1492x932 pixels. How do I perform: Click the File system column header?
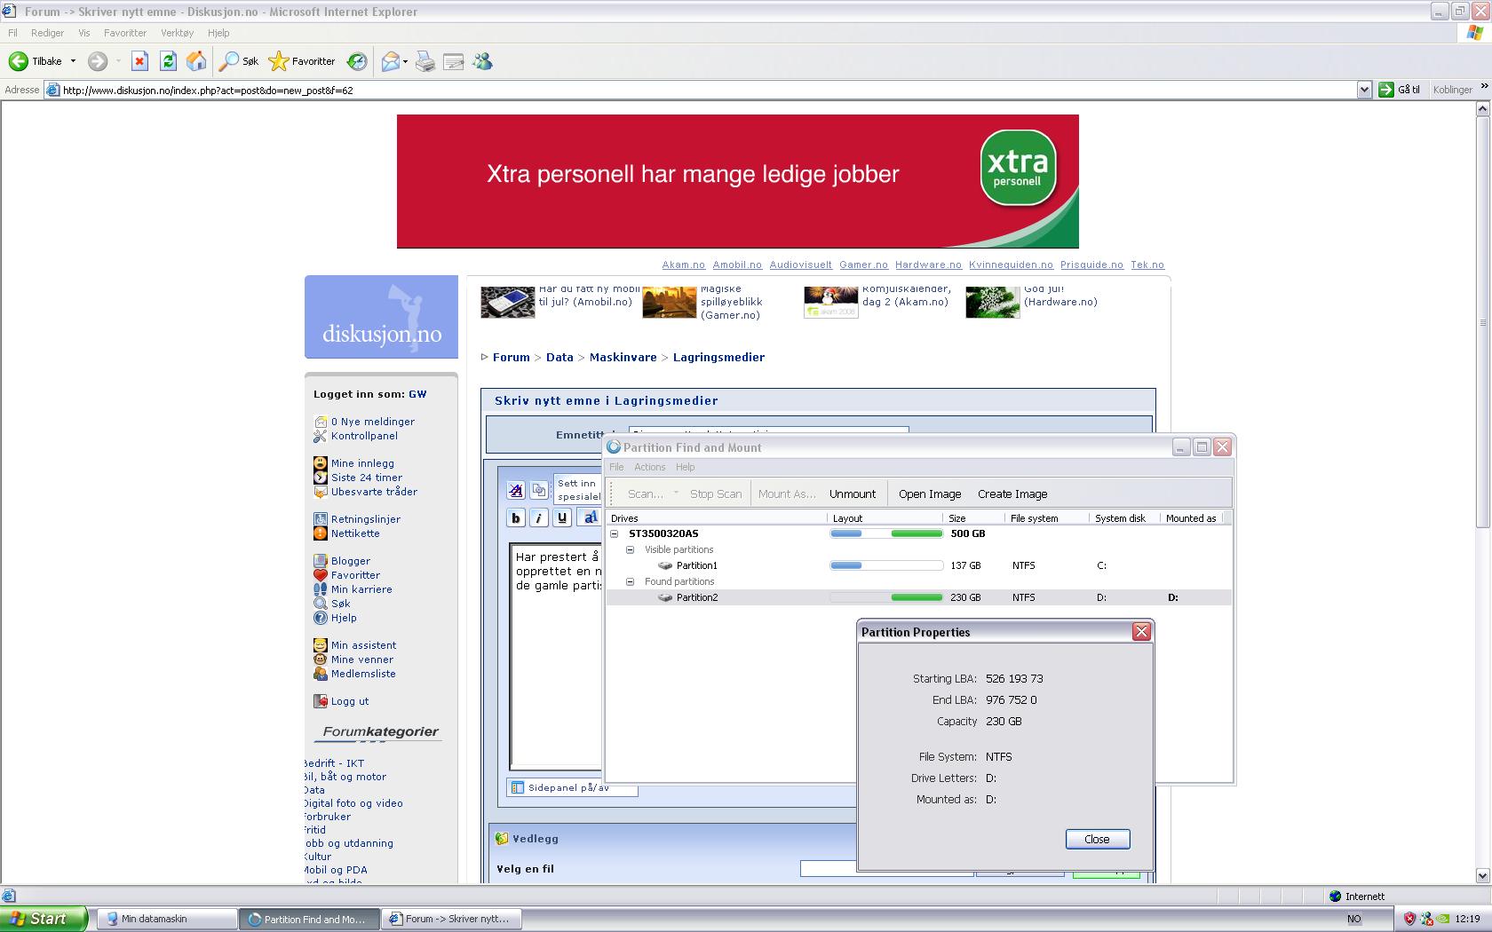(x=1047, y=518)
